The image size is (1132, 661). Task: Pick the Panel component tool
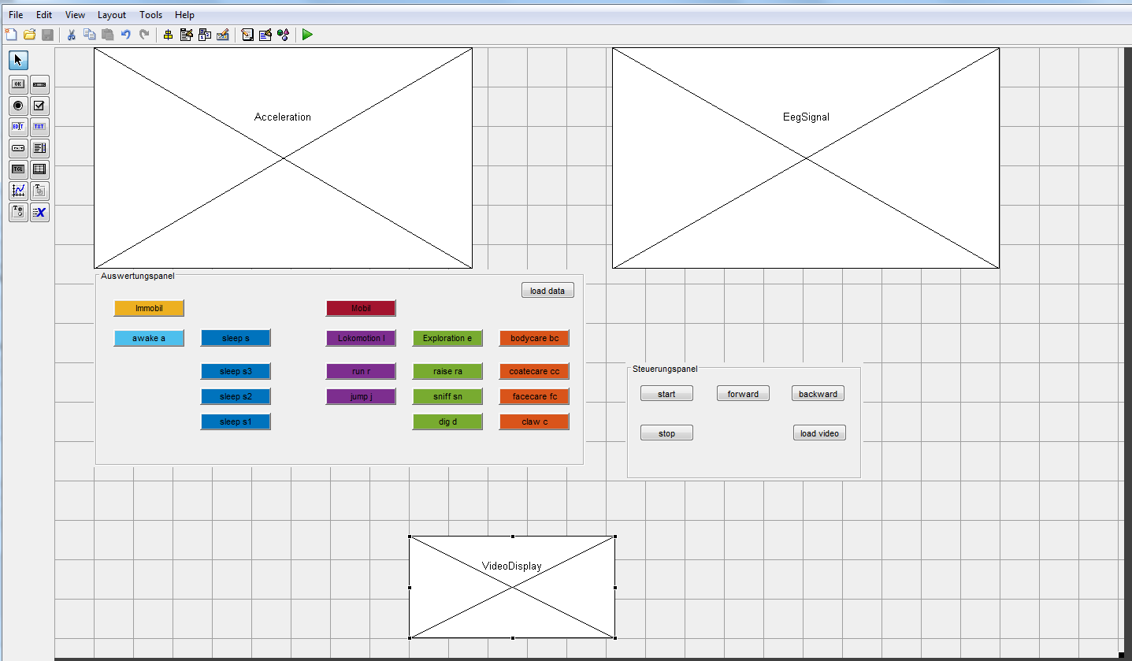pos(40,191)
